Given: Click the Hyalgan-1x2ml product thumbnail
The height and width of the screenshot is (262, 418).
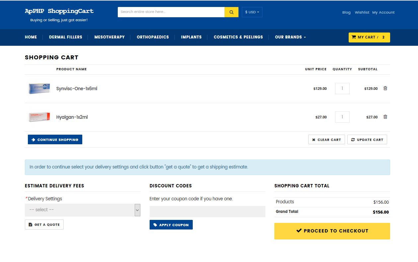Looking at the screenshot, I should click(39, 117).
